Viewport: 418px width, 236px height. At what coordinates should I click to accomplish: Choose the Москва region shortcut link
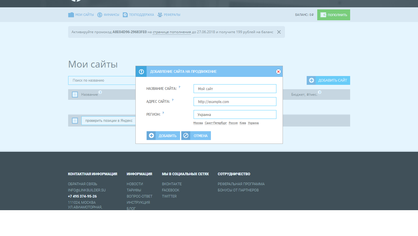[x=198, y=123]
